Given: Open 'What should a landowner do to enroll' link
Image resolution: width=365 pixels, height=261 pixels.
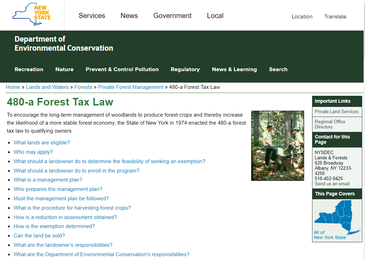Looking at the screenshot, I should coord(76,171).
